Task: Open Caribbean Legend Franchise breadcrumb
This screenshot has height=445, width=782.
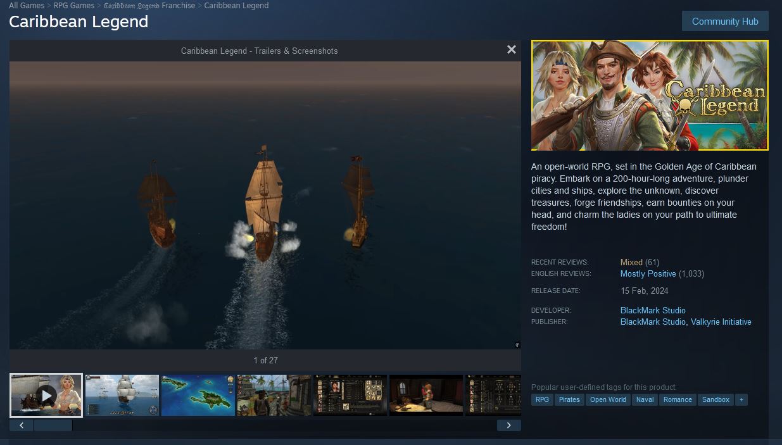Action: (149, 6)
